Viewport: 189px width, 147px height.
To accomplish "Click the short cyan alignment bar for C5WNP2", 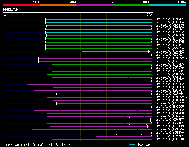I will tap(115, 52).
